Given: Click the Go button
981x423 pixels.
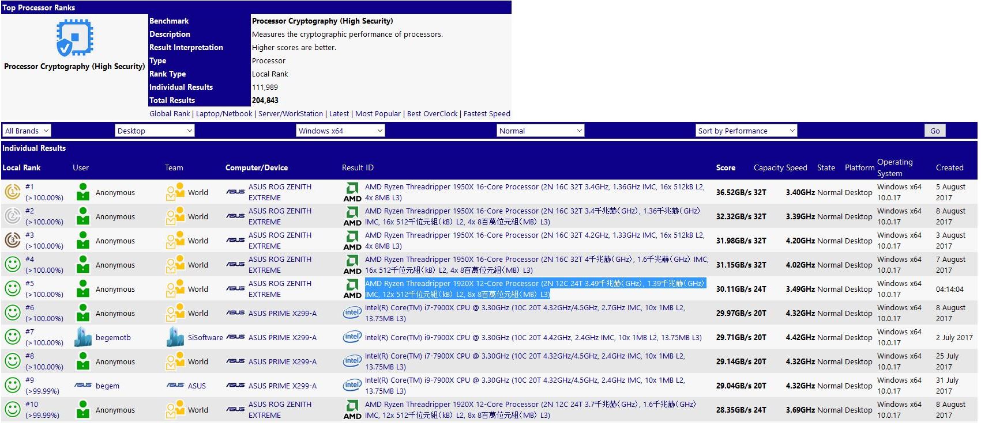Looking at the screenshot, I should [x=935, y=131].
